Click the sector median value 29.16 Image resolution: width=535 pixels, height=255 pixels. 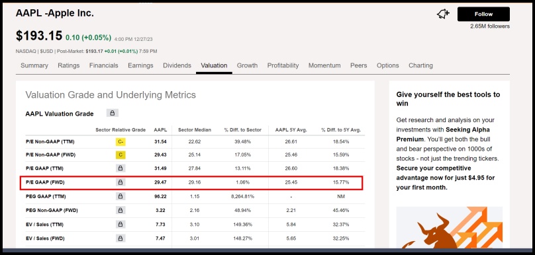pyautogui.click(x=195, y=182)
